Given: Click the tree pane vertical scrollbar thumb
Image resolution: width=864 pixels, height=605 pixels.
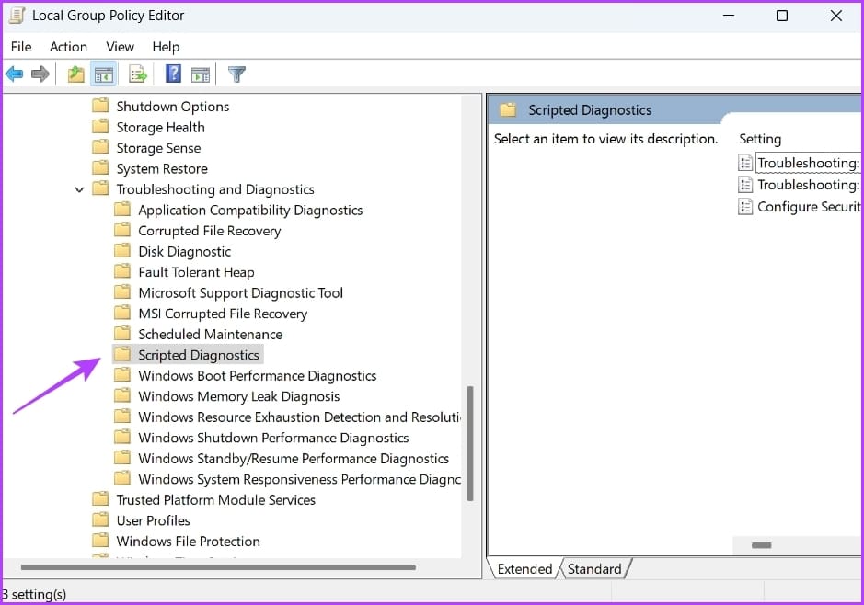Looking at the screenshot, I should [470, 443].
